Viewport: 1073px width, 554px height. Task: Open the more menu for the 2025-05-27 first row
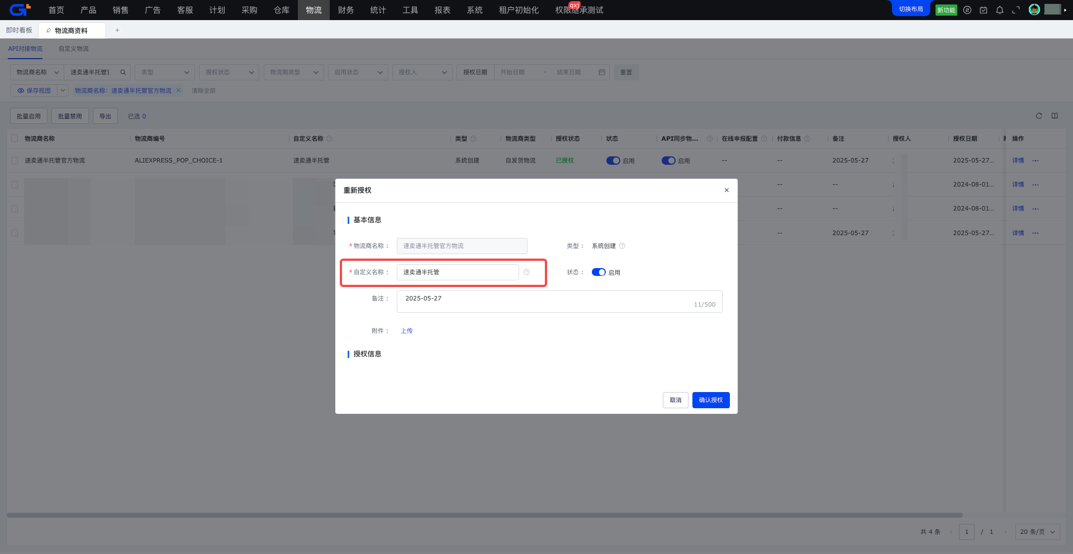1036,160
